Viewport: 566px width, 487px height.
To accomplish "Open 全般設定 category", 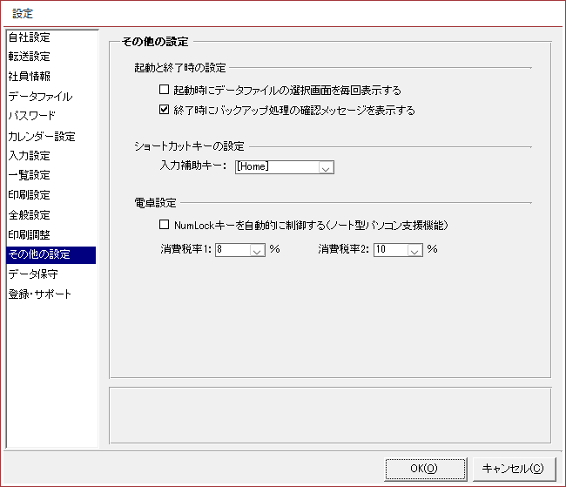I will tap(30, 214).
